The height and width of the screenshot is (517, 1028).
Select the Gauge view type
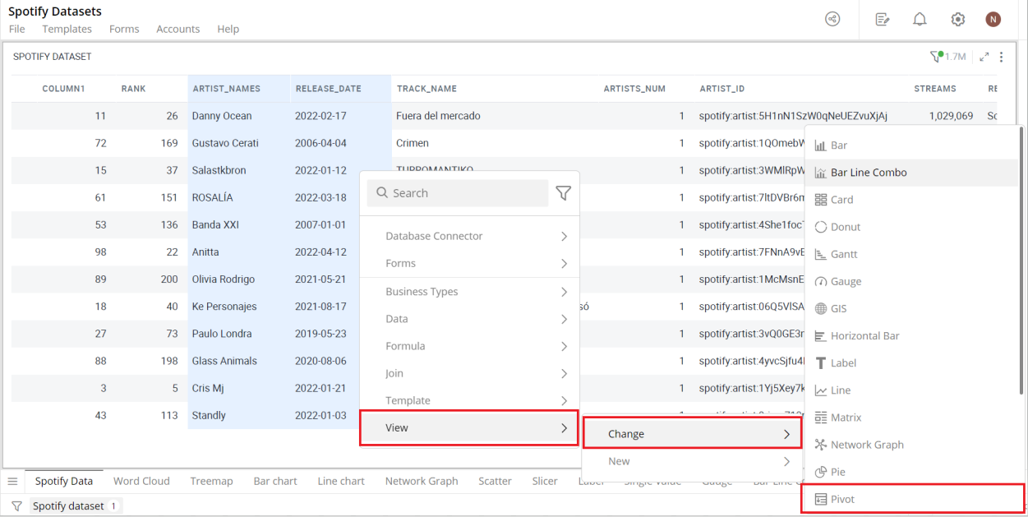click(x=910, y=281)
